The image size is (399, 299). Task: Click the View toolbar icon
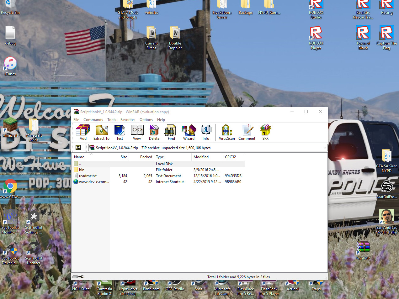[137, 132]
